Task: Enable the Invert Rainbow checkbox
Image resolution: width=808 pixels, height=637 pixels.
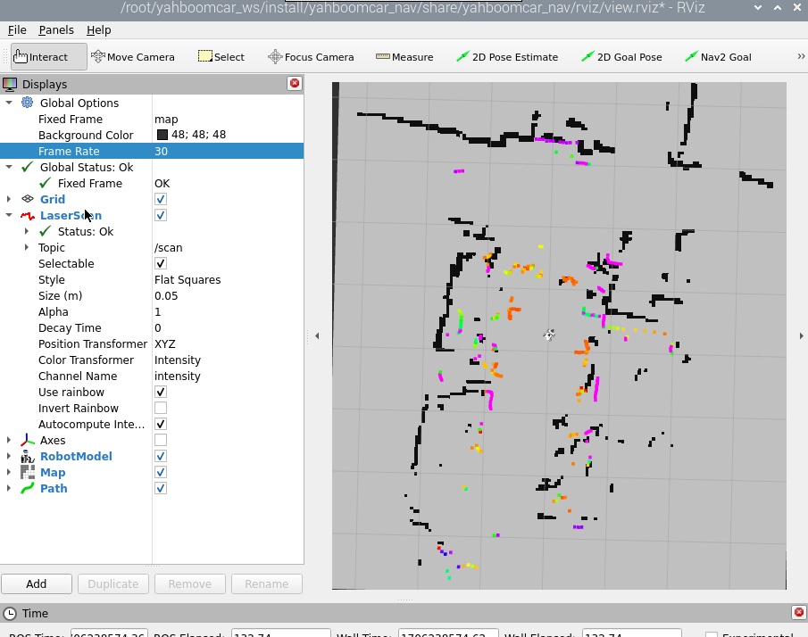Action: click(160, 408)
